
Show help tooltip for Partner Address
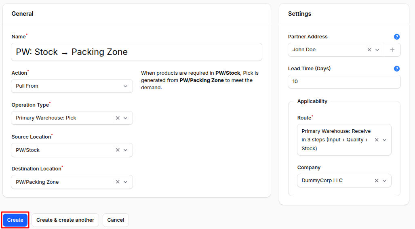pos(397,37)
